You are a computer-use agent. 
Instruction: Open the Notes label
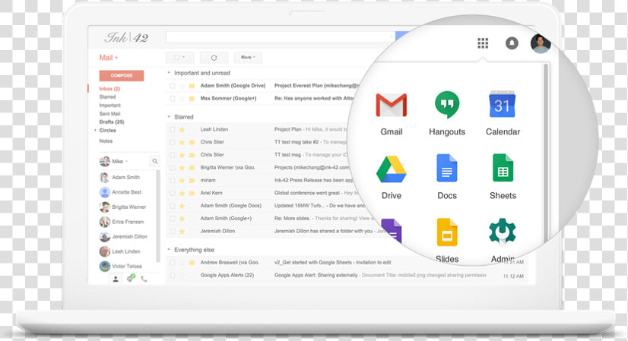pyautogui.click(x=106, y=141)
